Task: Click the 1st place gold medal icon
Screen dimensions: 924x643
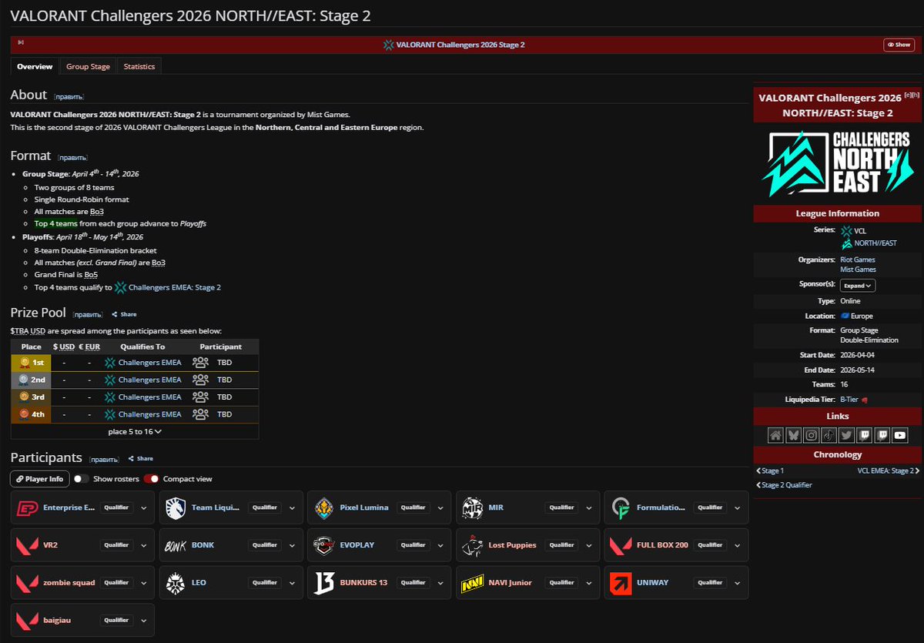Action: (x=24, y=362)
